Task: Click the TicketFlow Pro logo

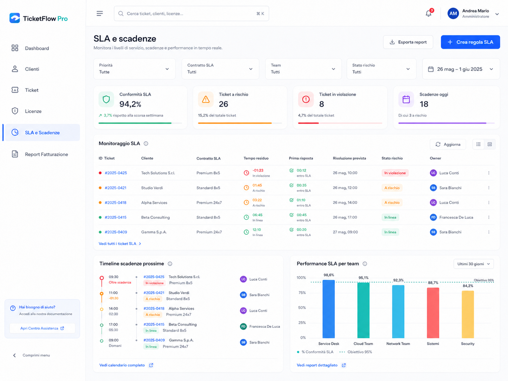Action: tap(39, 18)
